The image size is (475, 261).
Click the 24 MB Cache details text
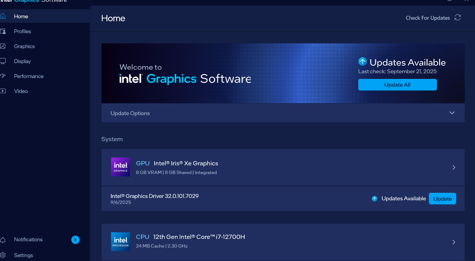(162, 246)
